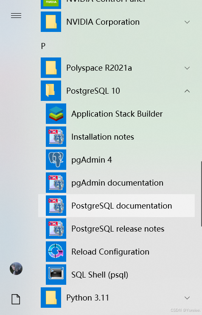This screenshot has height=315, width=202.
Task: Click the pgAdmin documentation HTML icon
Action: (x=56, y=183)
